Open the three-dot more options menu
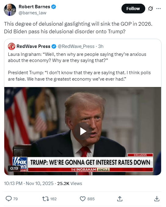The width and height of the screenshot is (166, 207). 158,9
